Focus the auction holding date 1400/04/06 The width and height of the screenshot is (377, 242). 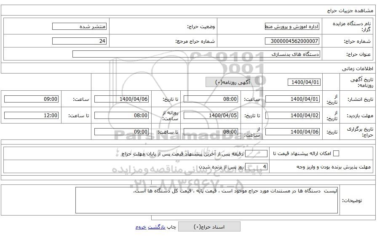point(292,132)
